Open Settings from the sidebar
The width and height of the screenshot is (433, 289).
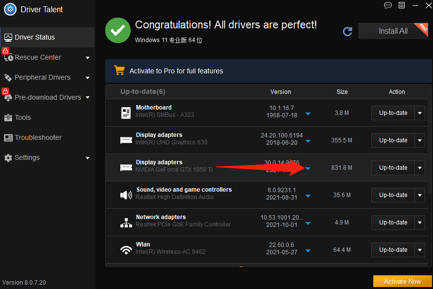(47, 157)
